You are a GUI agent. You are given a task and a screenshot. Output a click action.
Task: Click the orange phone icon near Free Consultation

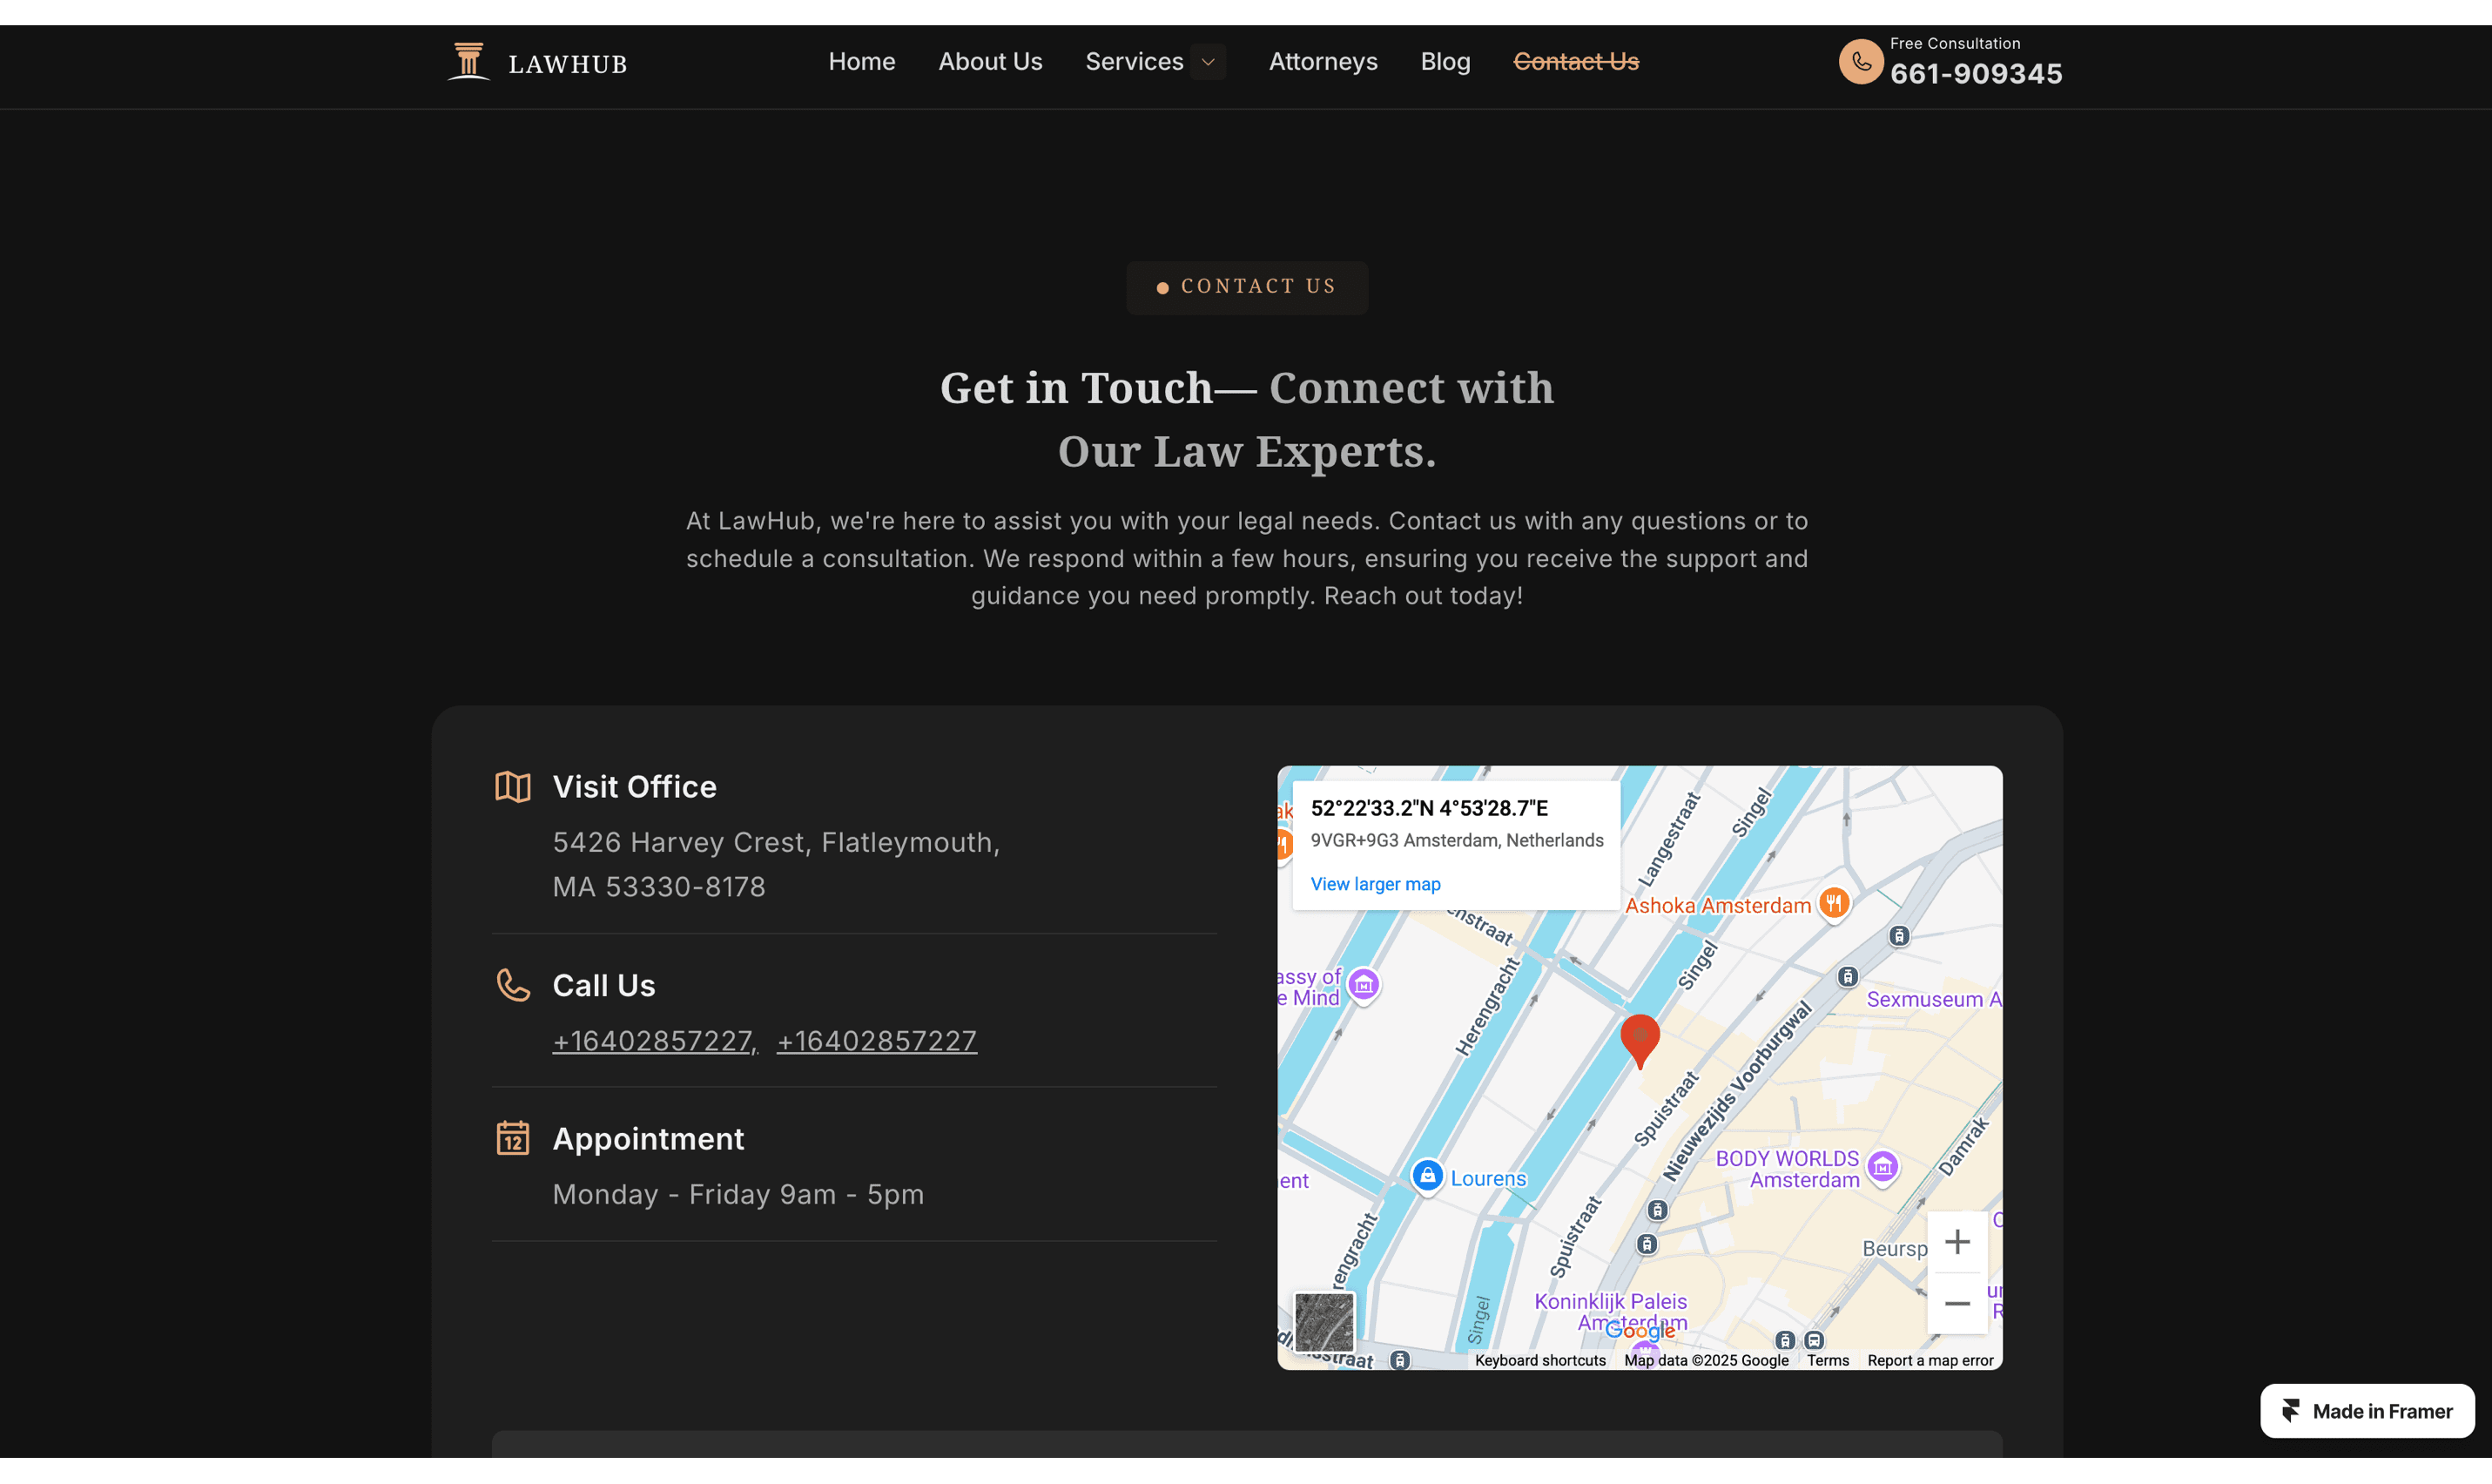[1860, 62]
